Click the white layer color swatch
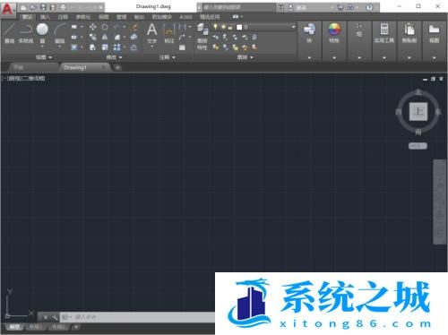 pos(239,27)
